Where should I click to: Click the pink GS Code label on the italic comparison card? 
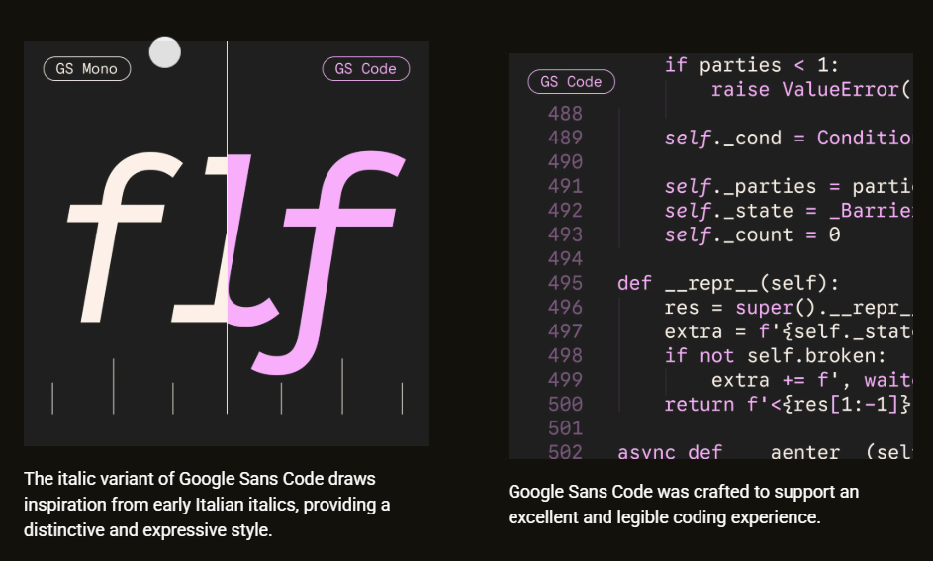point(366,69)
